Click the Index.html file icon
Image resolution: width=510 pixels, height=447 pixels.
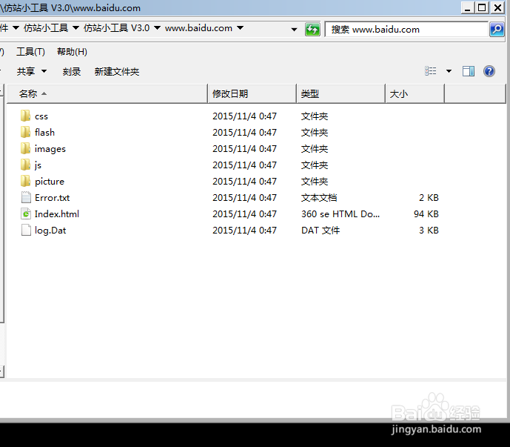tap(26, 213)
